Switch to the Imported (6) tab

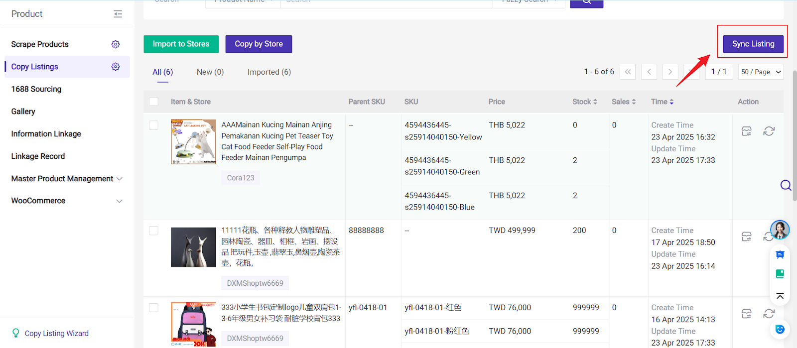(x=269, y=72)
